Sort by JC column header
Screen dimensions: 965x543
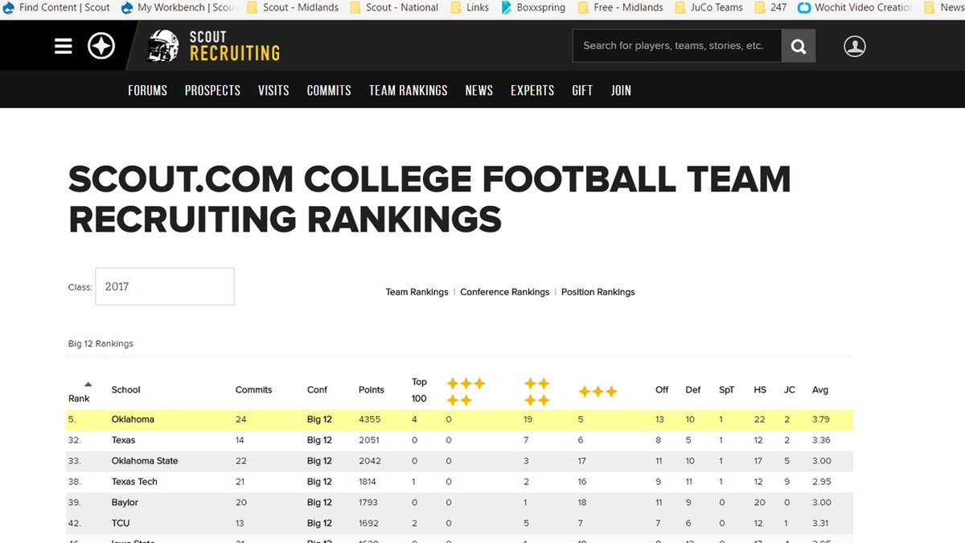(x=790, y=390)
